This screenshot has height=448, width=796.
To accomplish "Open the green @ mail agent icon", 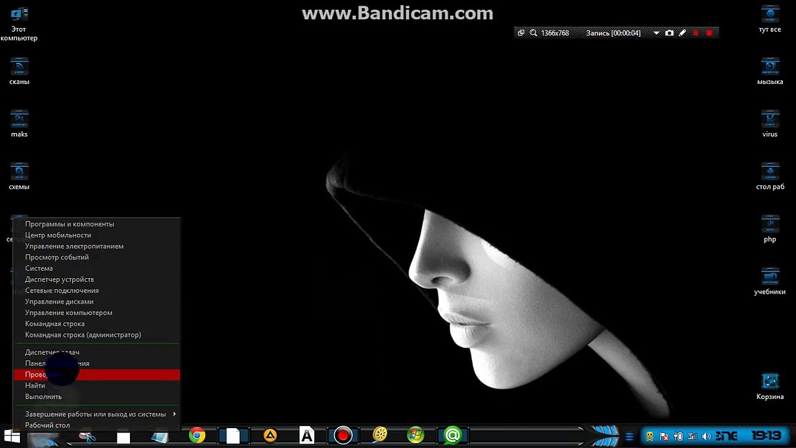I will [x=452, y=436].
